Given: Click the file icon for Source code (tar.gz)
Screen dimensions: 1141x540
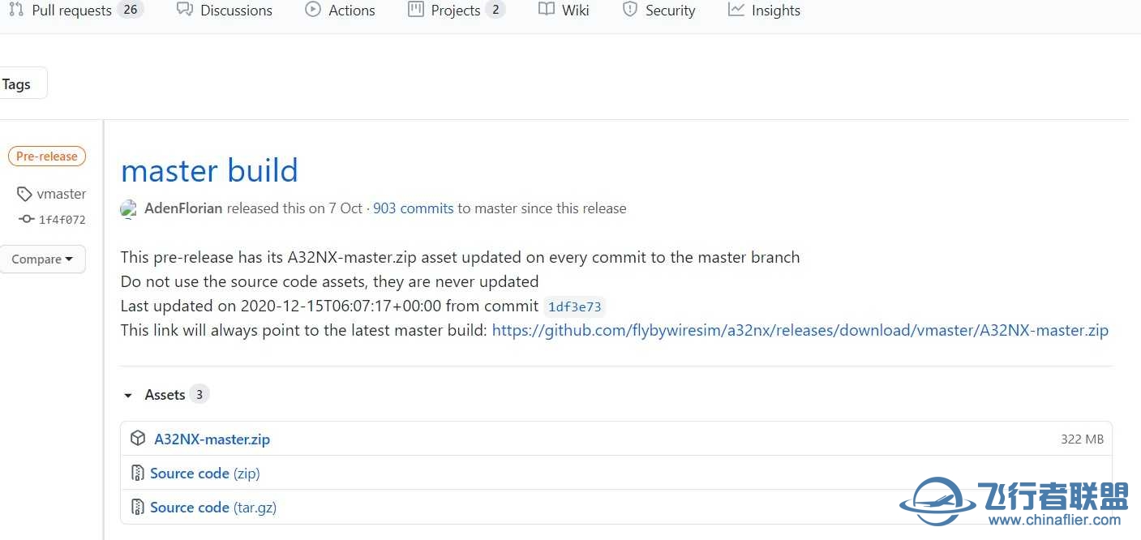Looking at the screenshot, I should 138,507.
